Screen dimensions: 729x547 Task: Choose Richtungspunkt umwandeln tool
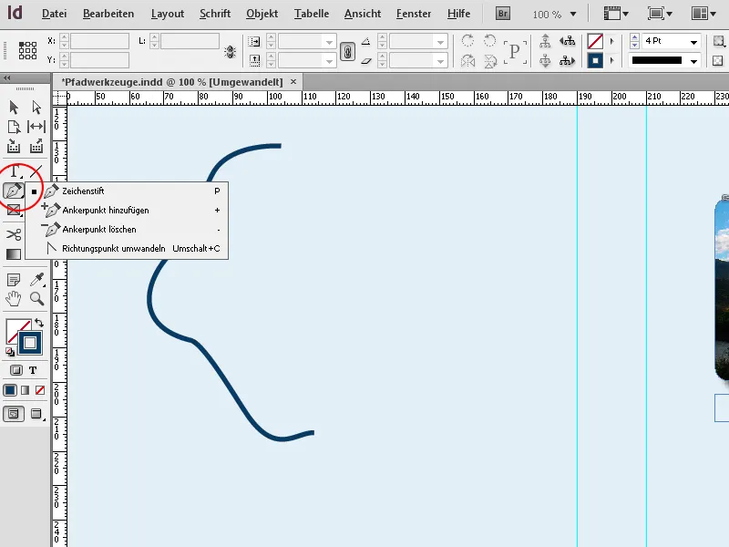[x=127, y=248]
